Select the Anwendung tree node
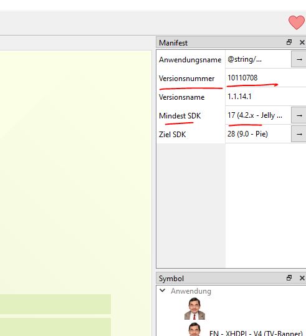This screenshot has height=336, width=306. (x=191, y=291)
